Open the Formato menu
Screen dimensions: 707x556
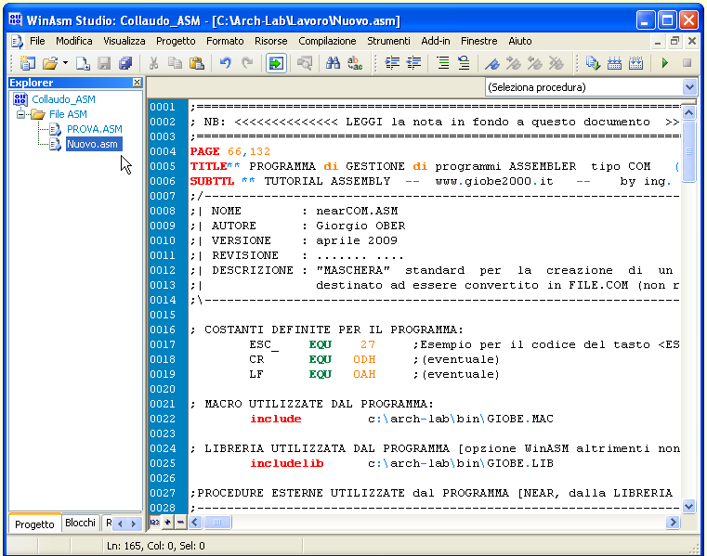pyautogui.click(x=225, y=41)
